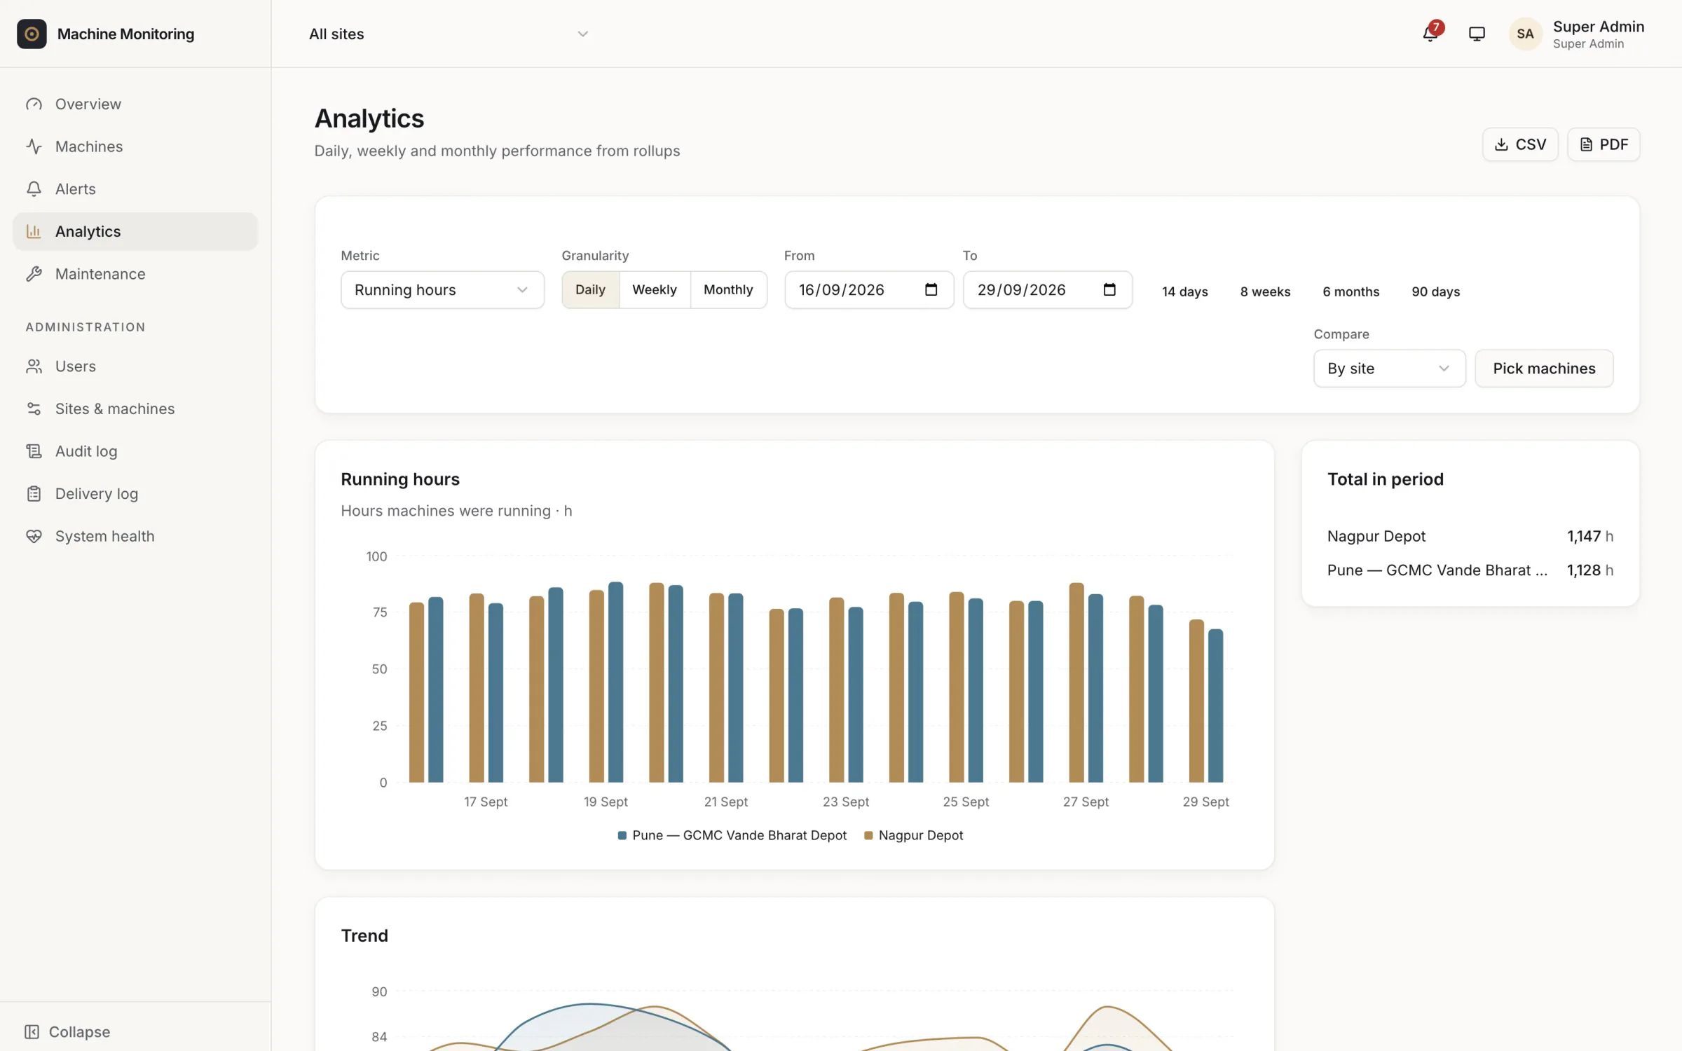Toggle Pune — GCMC Vande Bharat Depot legend series
The height and width of the screenshot is (1051, 1682).
point(732,835)
